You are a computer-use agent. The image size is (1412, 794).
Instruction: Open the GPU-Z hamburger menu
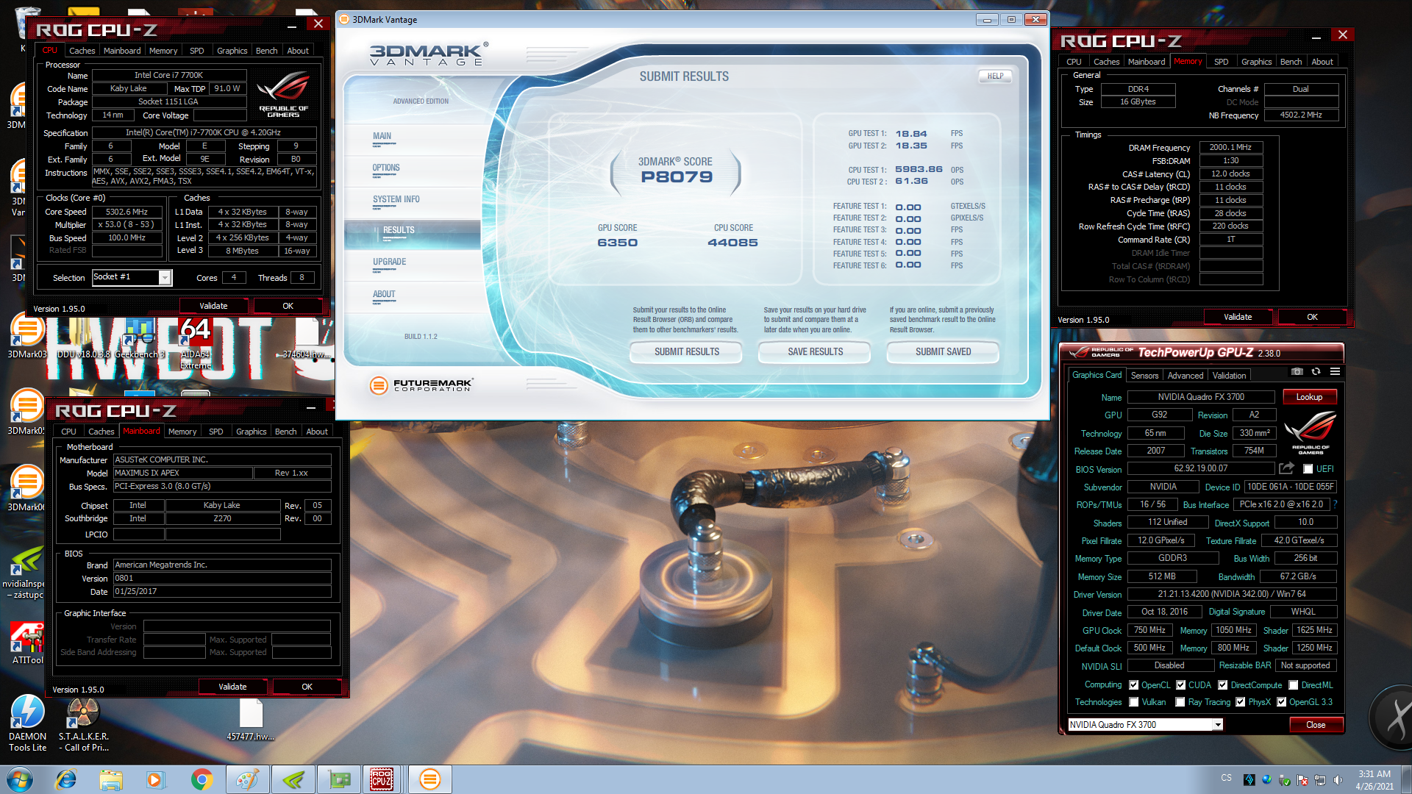click(1335, 372)
